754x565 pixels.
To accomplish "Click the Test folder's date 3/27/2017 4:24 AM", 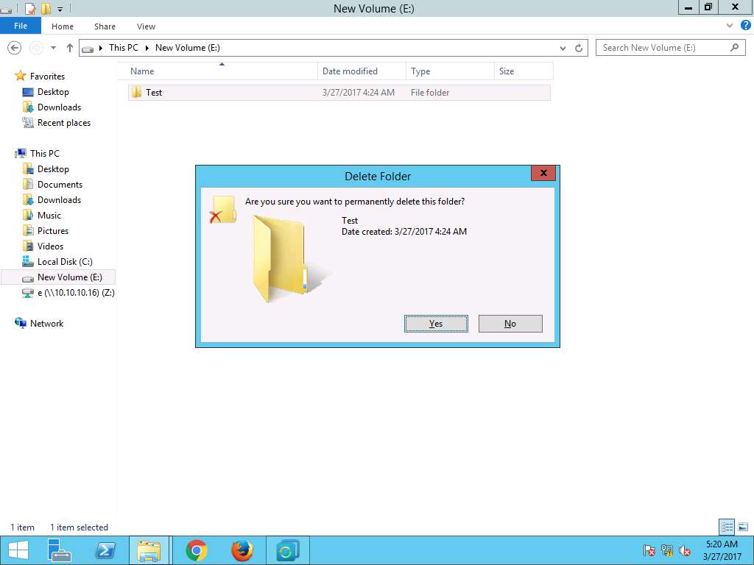I will [359, 92].
